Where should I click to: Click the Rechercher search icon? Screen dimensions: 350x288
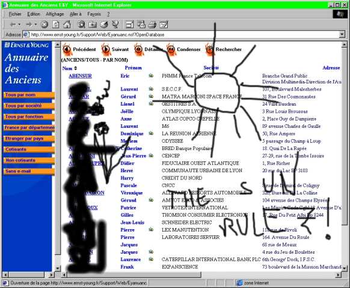click(x=210, y=49)
